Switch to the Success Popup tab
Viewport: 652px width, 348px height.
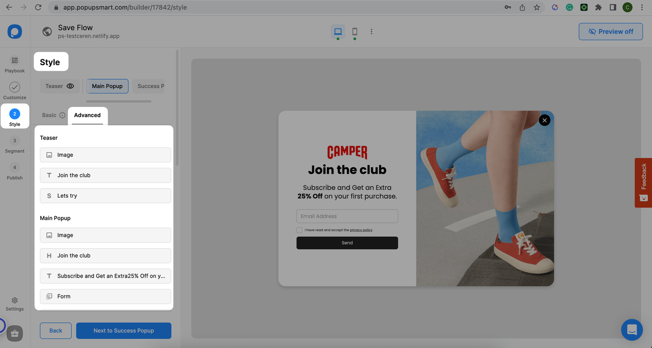coord(150,86)
